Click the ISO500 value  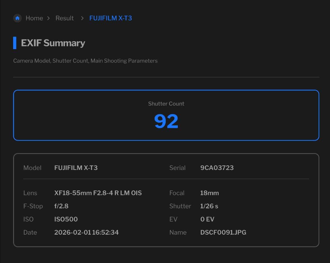pos(66,219)
